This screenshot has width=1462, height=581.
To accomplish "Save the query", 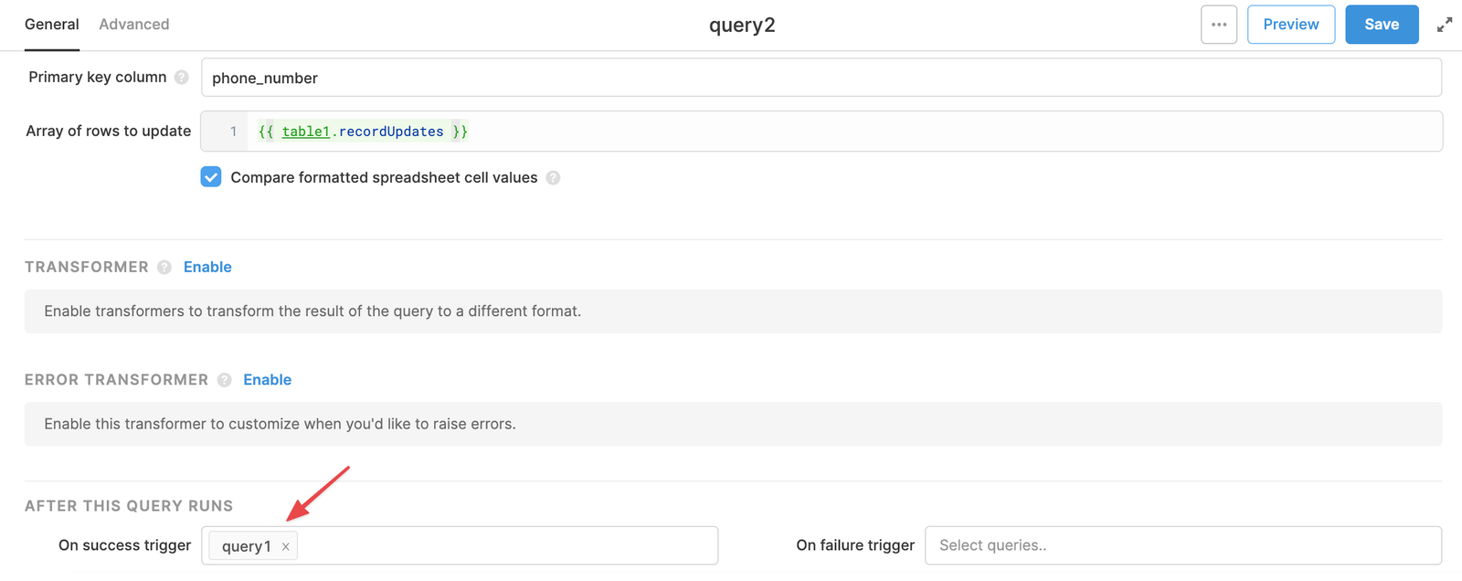I will pyautogui.click(x=1381, y=25).
